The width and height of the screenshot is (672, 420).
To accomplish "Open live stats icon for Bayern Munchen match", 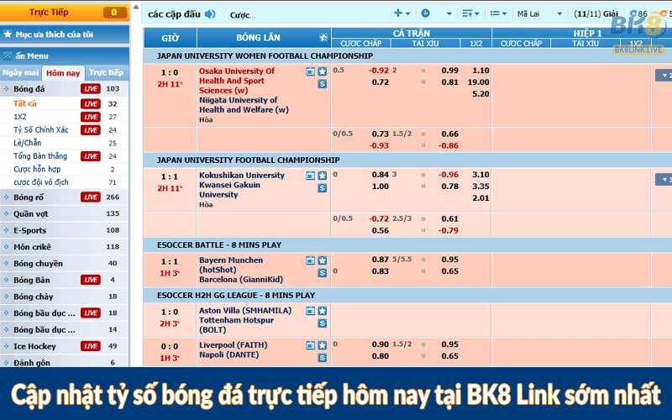I will pos(310,260).
